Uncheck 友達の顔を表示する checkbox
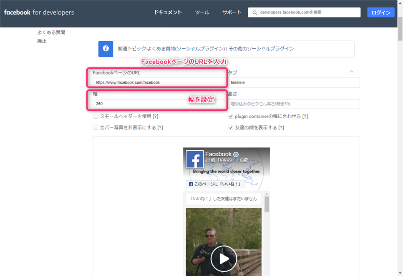 [x=231, y=127]
